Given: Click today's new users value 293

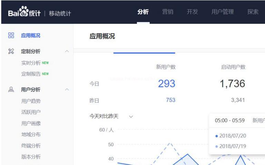Looking at the screenshot, I should (166, 84).
